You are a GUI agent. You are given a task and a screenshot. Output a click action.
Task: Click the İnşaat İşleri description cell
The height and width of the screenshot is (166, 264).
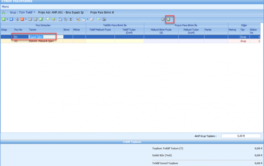pyautogui.click(x=37, y=37)
